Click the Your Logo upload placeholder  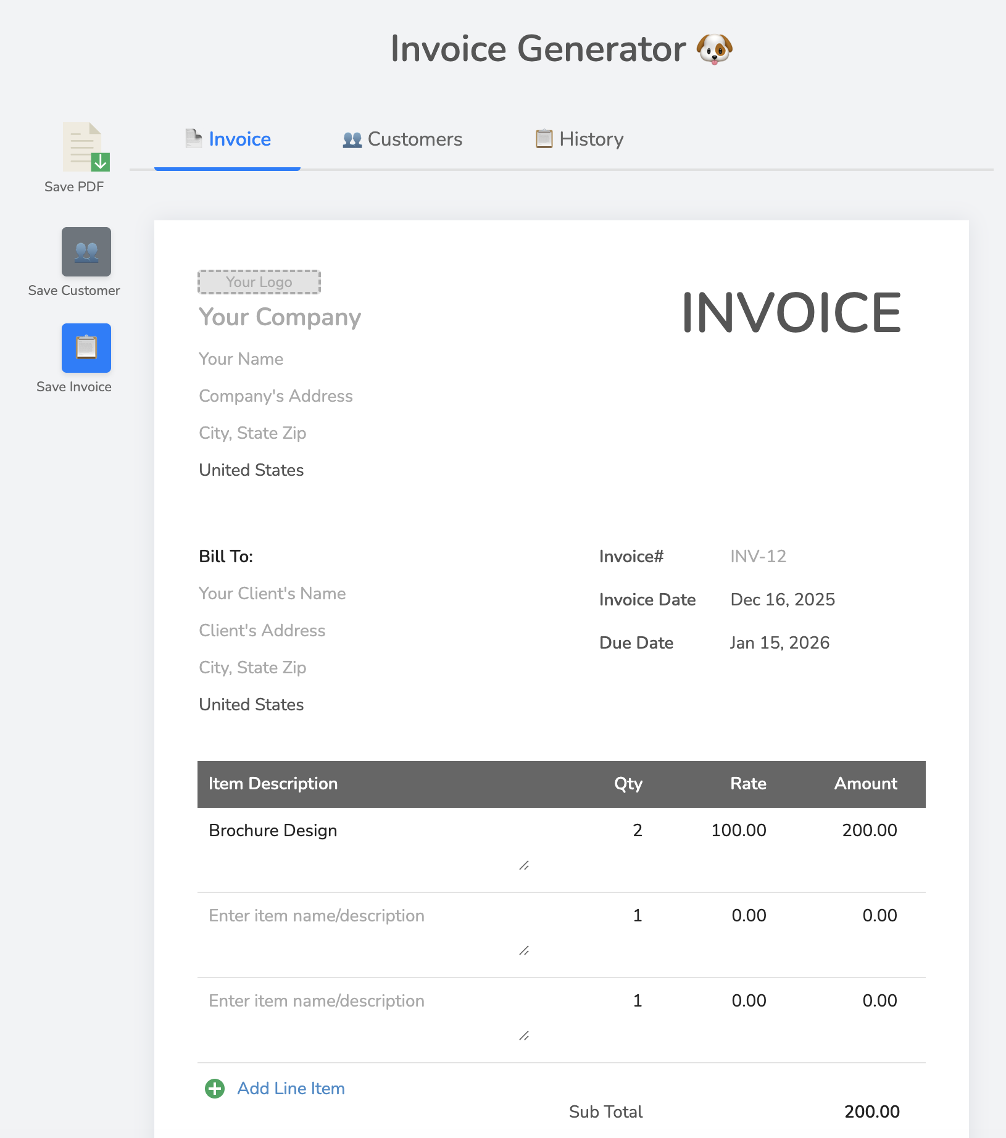tap(259, 281)
